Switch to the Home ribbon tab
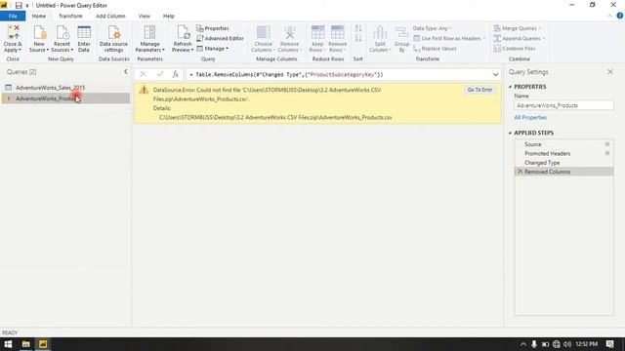This screenshot has width=625, height=351. 39,16
